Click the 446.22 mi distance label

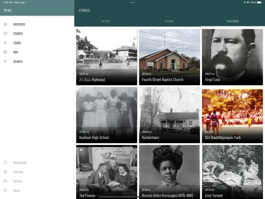click(84, 190)
